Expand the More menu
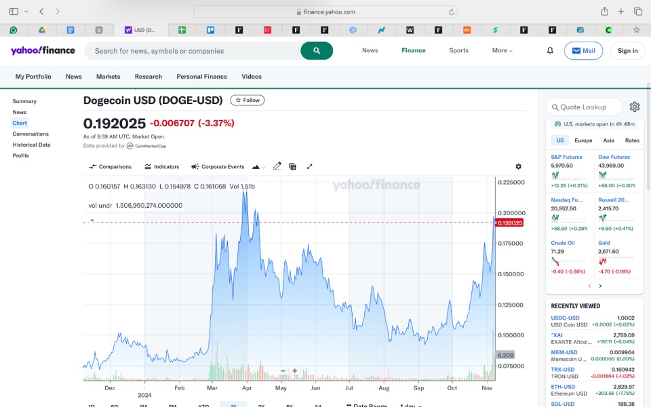This screenshot has width=651, height=416. pyautogui.click(x=502, y=50)
